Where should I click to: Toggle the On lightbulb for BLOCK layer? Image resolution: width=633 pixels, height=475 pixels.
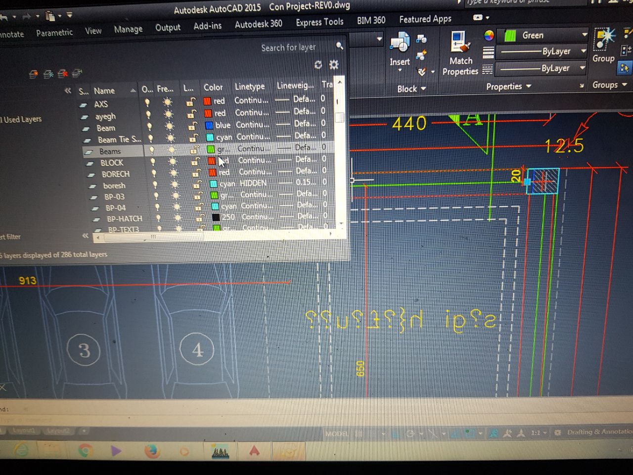[x=153, y=161]
